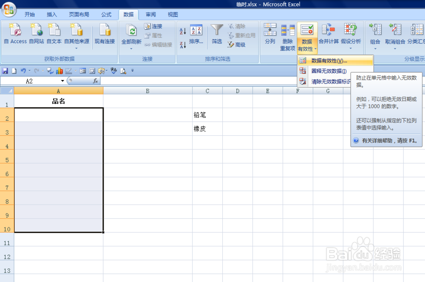Expand the Ungroup (取消组合) dropdown

[395, 49]
